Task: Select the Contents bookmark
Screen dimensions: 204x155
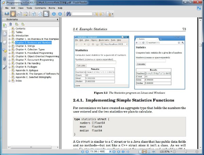Action: pos(20,29)
